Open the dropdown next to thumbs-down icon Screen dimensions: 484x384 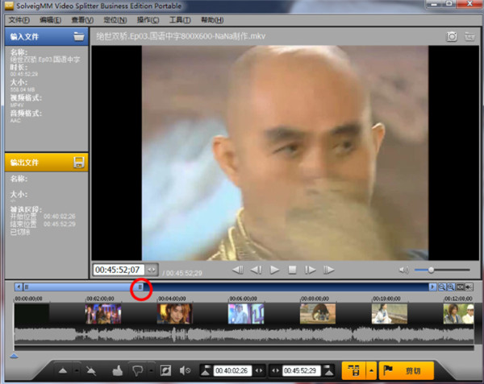[151, 370]
